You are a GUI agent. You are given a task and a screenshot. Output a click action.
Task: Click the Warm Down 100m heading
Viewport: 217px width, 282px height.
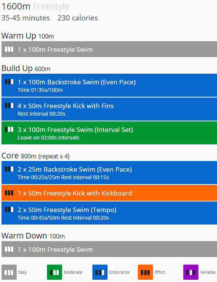tap(33, 236)
